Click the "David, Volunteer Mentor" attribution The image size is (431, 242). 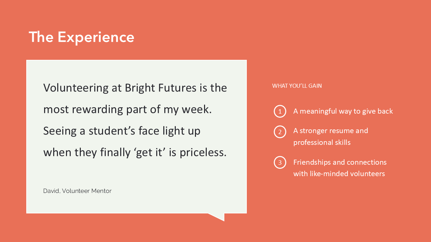click(77, 191)
